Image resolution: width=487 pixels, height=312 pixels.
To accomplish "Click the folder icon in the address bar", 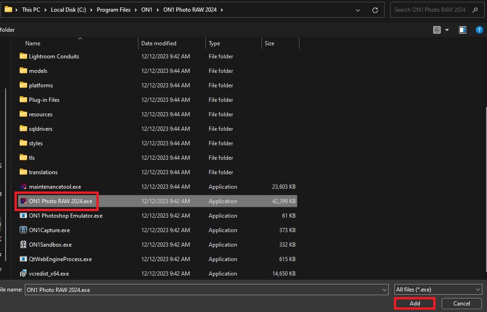I will tap(8, 9).
